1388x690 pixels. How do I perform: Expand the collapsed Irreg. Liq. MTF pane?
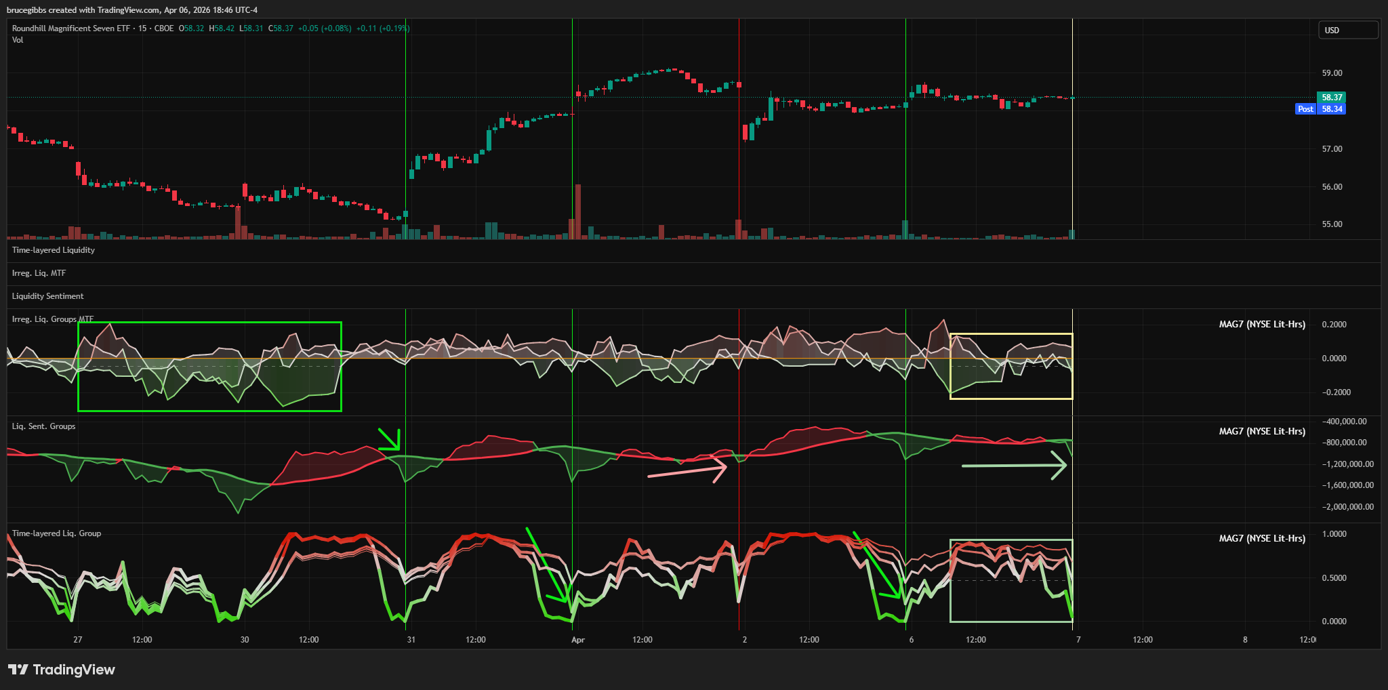pyautogui.click(x=39, y=273)
